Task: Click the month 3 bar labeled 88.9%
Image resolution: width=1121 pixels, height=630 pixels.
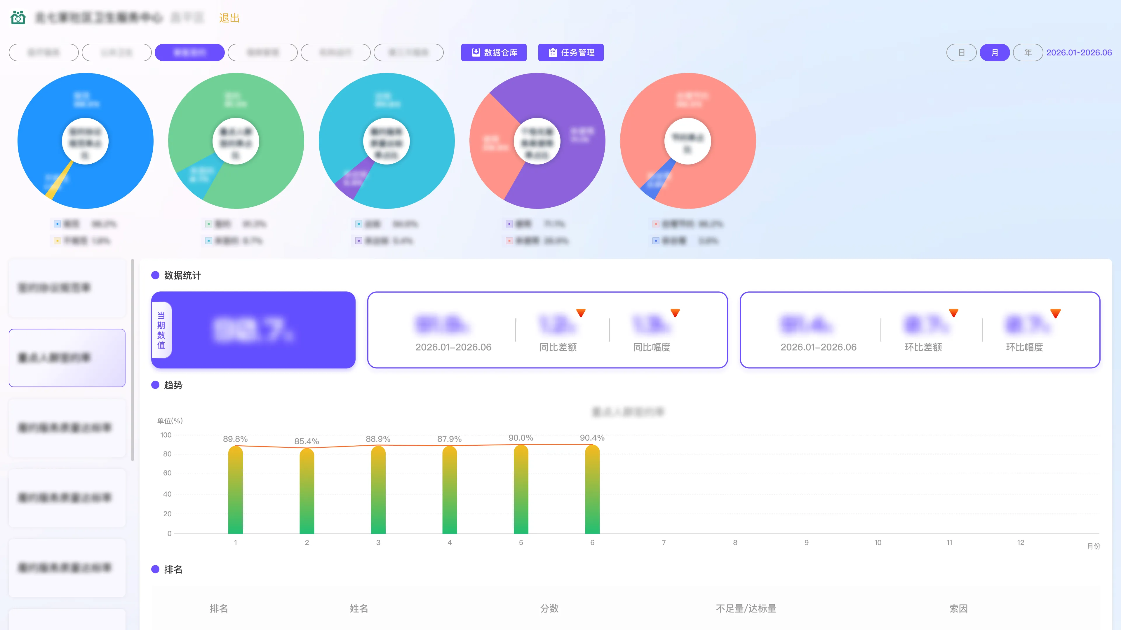Action: click(378, 490)
